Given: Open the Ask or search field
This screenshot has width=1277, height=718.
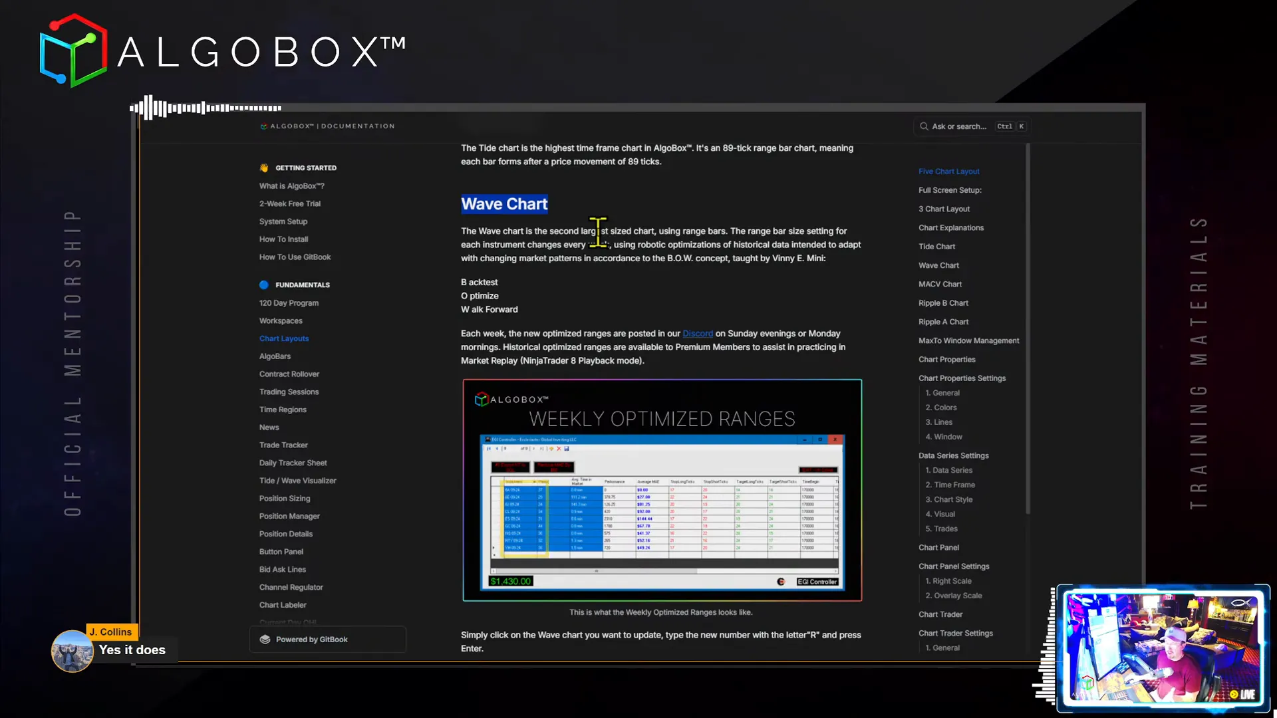Looking at the screenshot, I should 972,126.
